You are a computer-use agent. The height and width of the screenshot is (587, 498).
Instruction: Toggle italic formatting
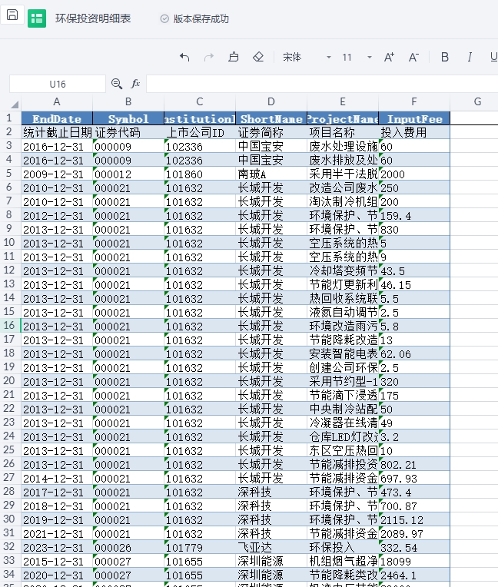coord(469,57)
